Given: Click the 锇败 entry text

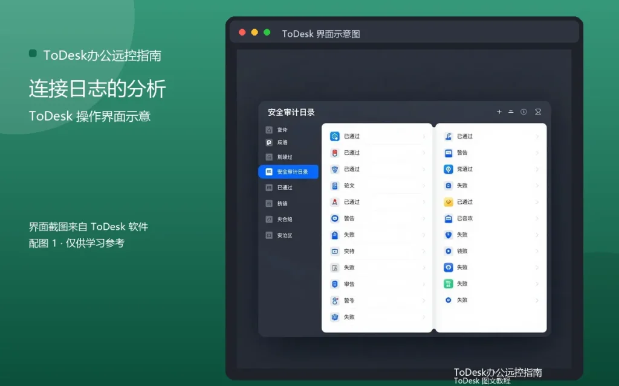Looking at the screenshot, I should [x=462, y=251].
